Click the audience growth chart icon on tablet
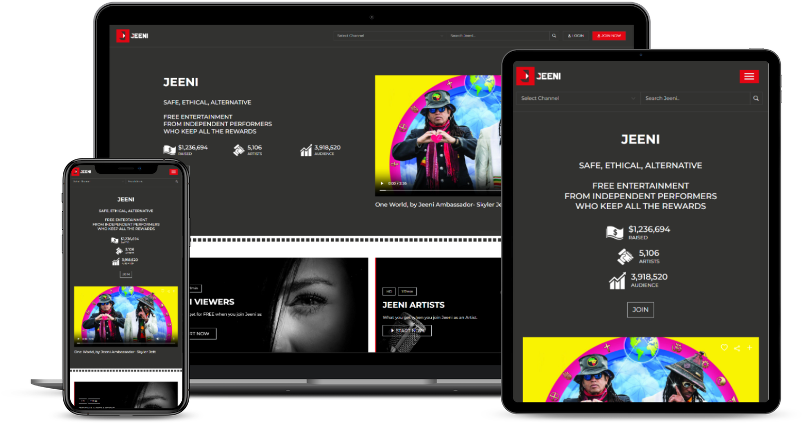The width and height of the screenshot is (802, 423). 618,280
